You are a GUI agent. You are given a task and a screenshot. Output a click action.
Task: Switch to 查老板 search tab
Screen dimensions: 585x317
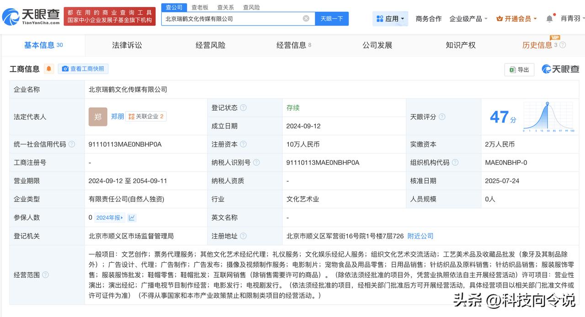[x=200, y=7]
